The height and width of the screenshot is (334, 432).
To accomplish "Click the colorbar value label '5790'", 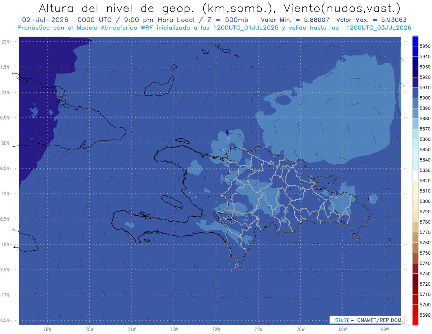I will [x=425, y=211].
